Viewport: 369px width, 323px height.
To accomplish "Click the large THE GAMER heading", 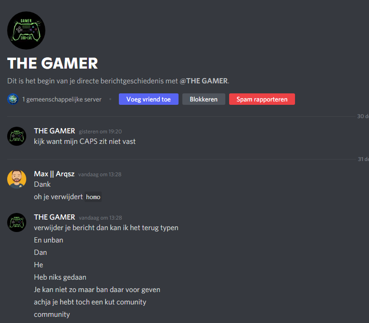I will pos(53,63).
